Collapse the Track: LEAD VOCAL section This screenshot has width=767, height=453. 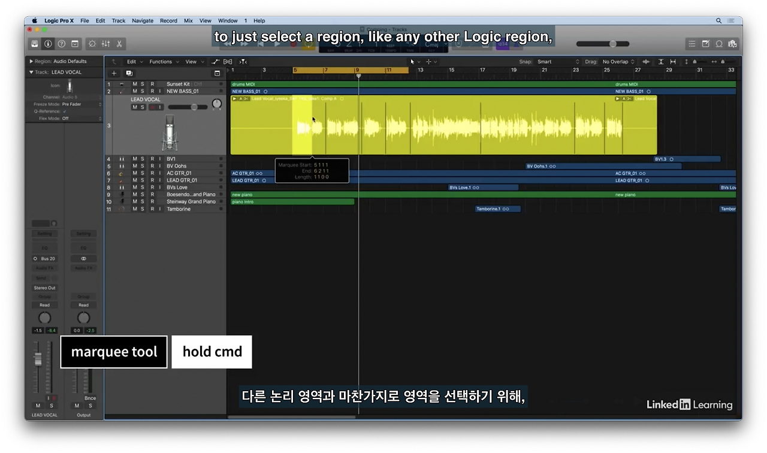tap(31, 72)
